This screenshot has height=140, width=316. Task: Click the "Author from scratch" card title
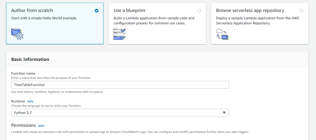click(x=32, y=10)
